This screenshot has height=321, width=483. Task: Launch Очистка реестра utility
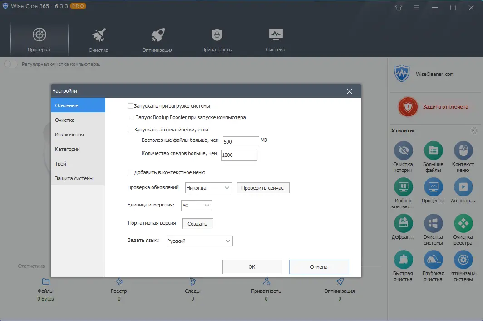(x=463, y=223)
